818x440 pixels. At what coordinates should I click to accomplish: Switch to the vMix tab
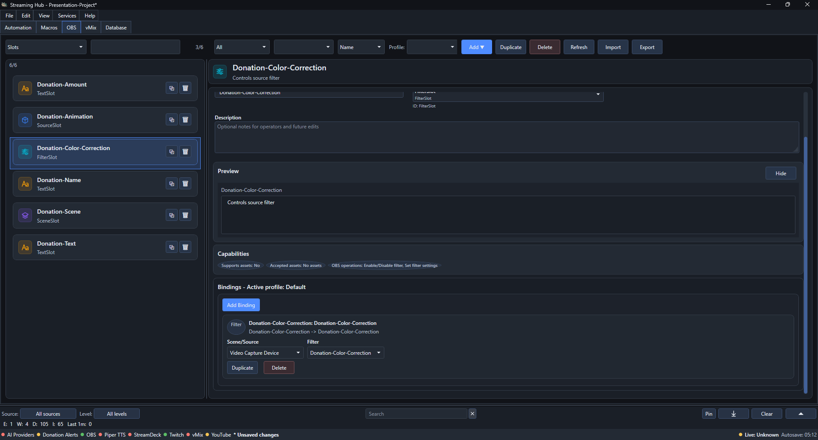pyautogui.click(x=91, y=27)
